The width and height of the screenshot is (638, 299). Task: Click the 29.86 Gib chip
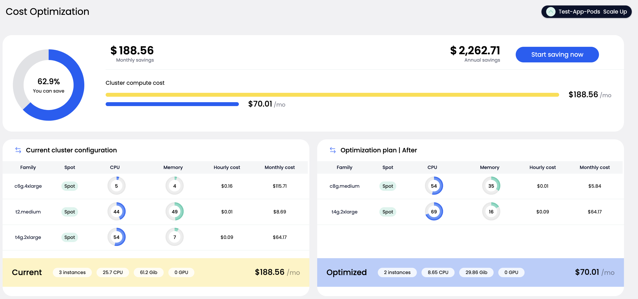476,272
